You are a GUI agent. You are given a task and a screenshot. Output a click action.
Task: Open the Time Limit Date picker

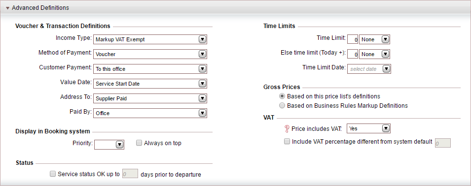click(x=369, y=69)
